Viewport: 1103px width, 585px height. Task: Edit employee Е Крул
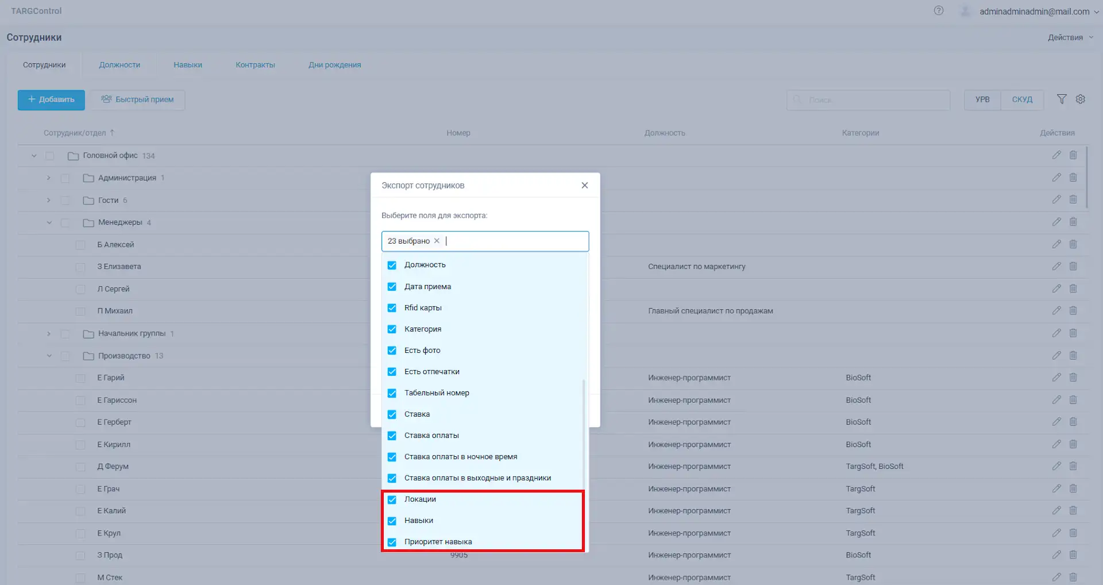[1056, 533]
